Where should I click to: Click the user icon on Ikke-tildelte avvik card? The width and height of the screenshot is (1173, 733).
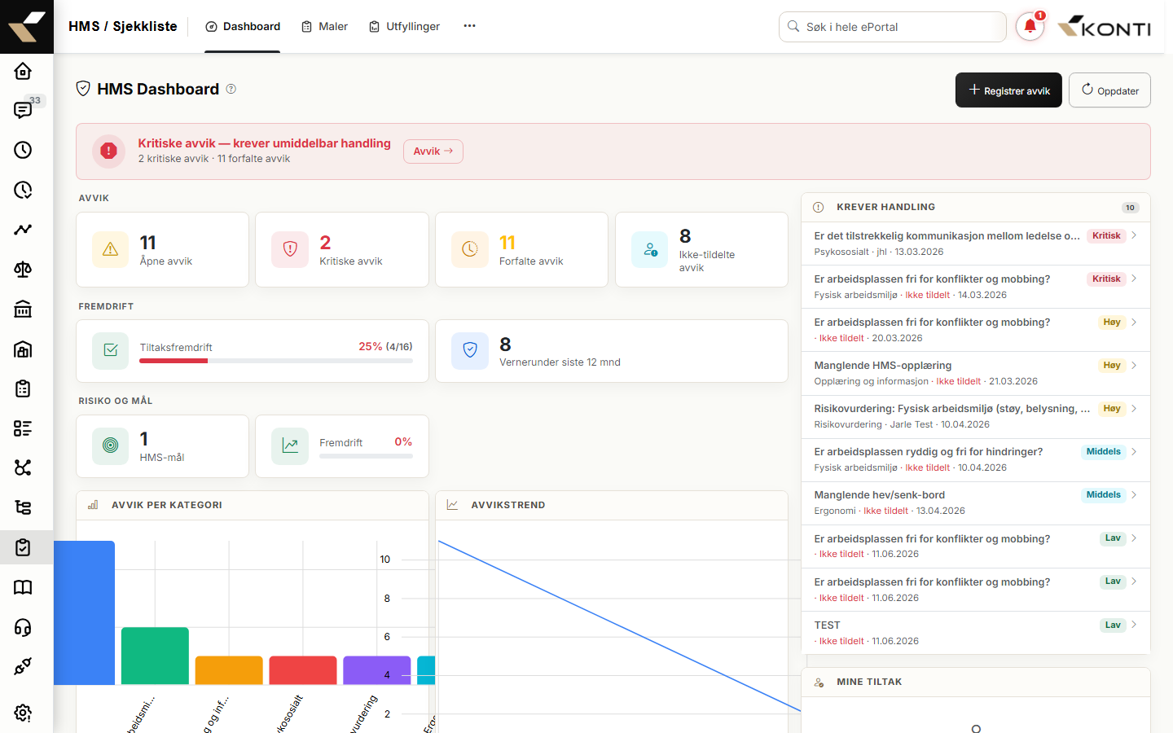(650, 249)
